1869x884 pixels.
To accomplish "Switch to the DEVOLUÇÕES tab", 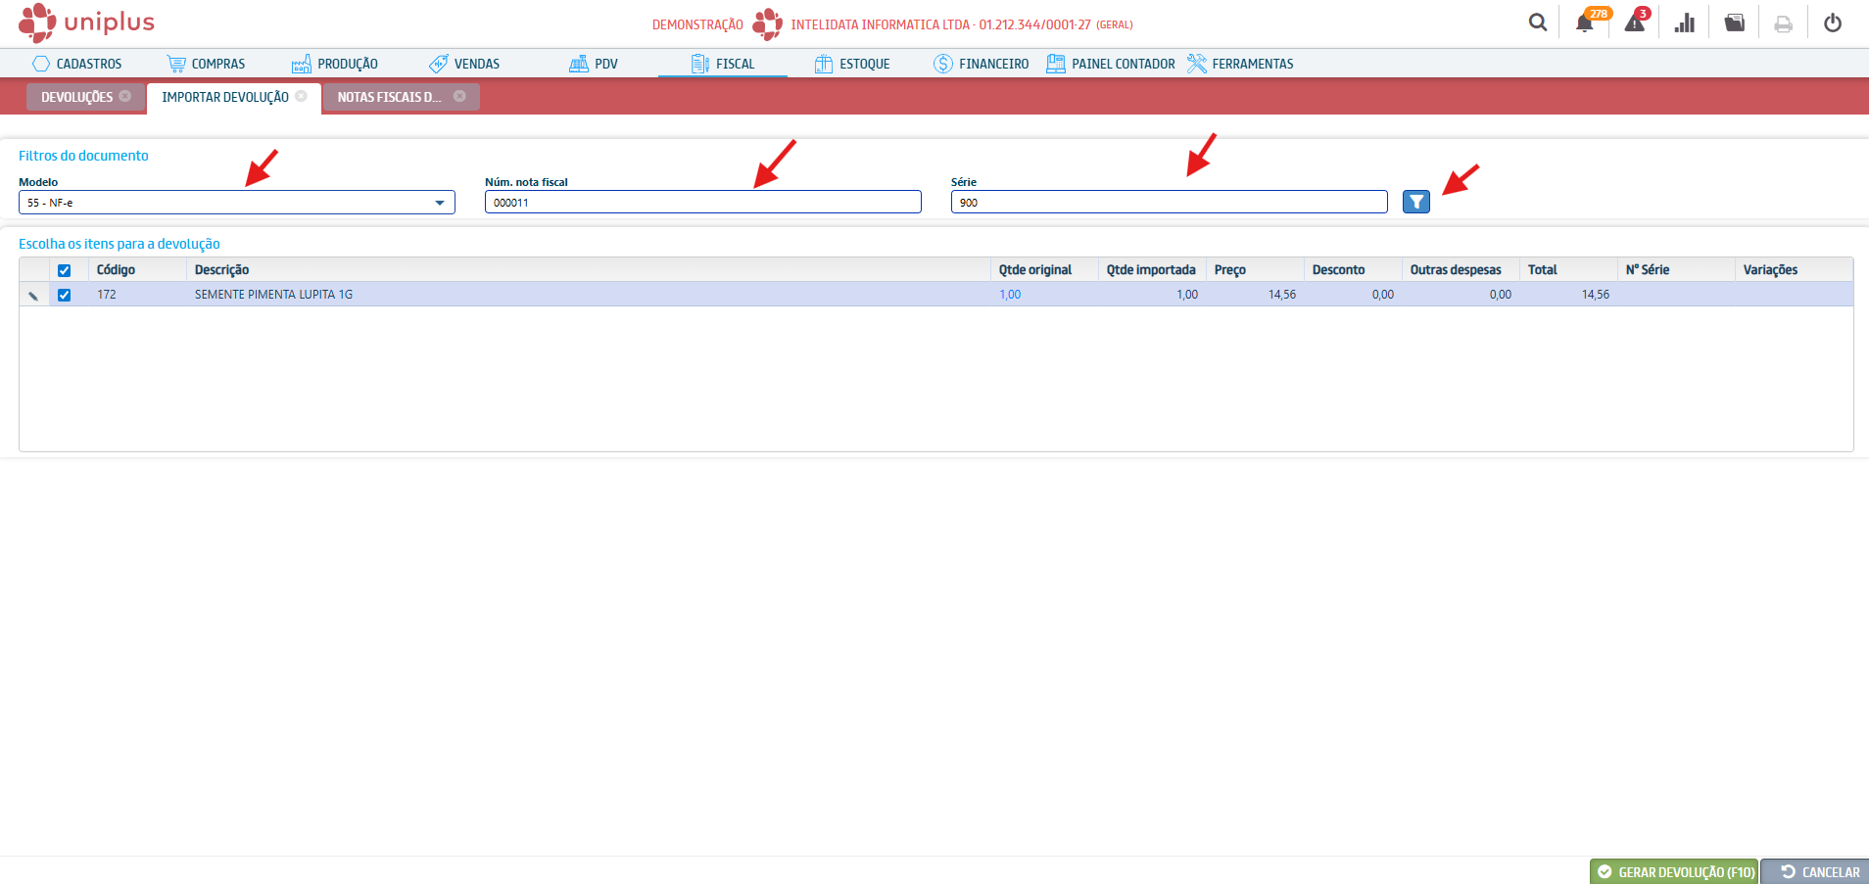I will 76,97.
